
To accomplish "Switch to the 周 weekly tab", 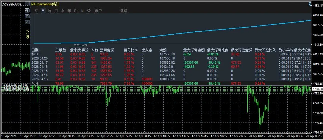I will point(50,11).
